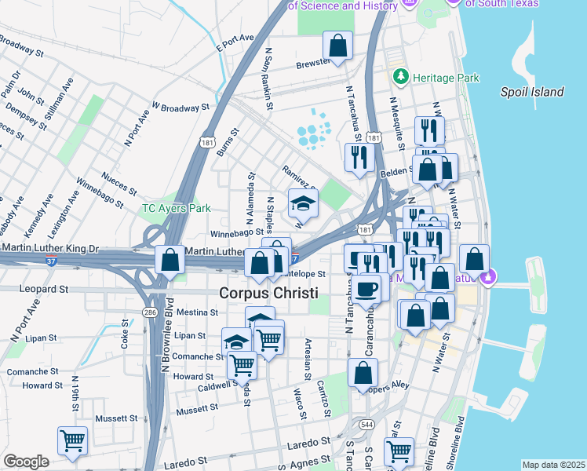Click the graduation cap marker near Mestina St

[x=261, y=316]
